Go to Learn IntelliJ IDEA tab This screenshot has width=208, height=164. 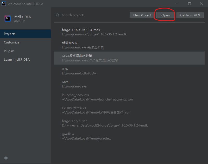coord(25,60)
